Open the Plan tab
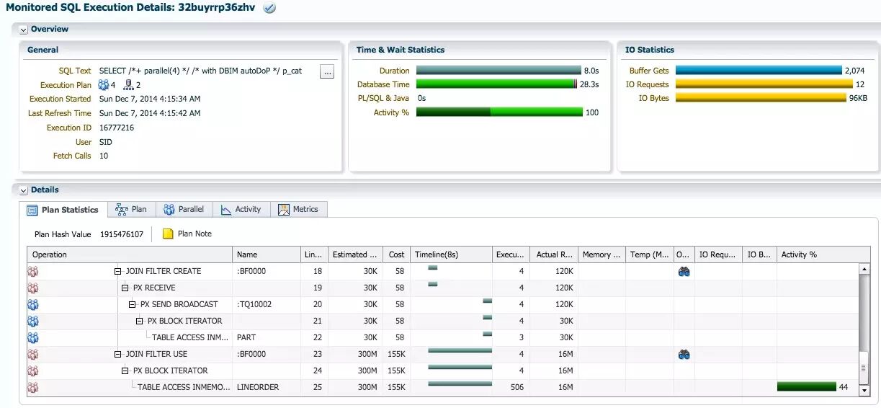 131,209
